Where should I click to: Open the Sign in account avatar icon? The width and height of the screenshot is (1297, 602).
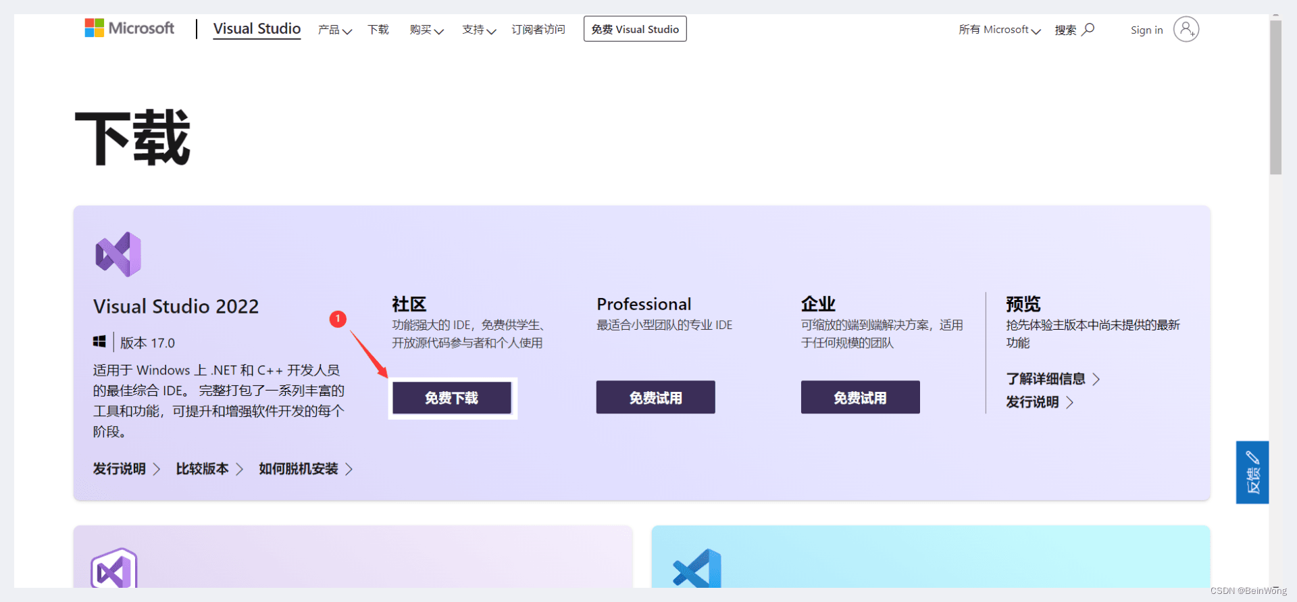pyautogui.click(x=1186, y=29)
